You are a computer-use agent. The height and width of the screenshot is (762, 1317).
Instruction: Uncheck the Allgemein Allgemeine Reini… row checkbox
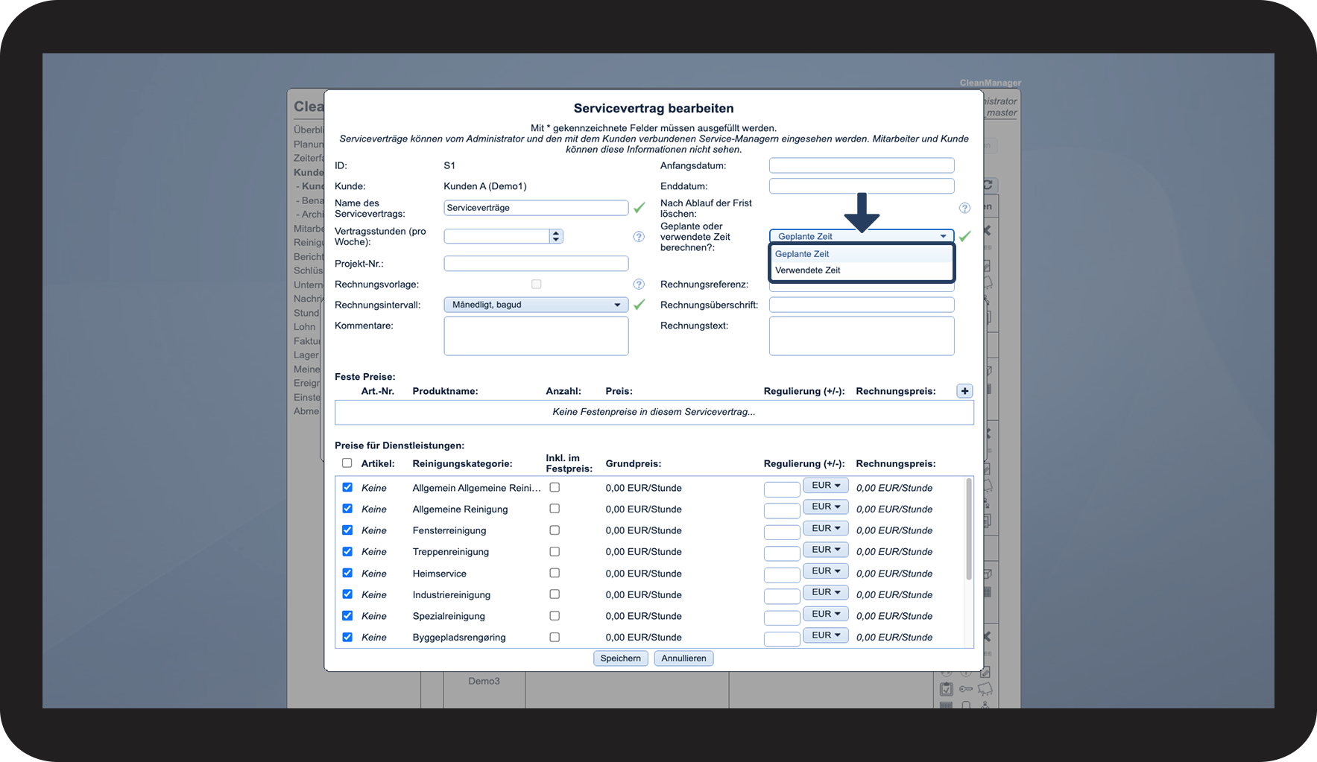point(347,487)
